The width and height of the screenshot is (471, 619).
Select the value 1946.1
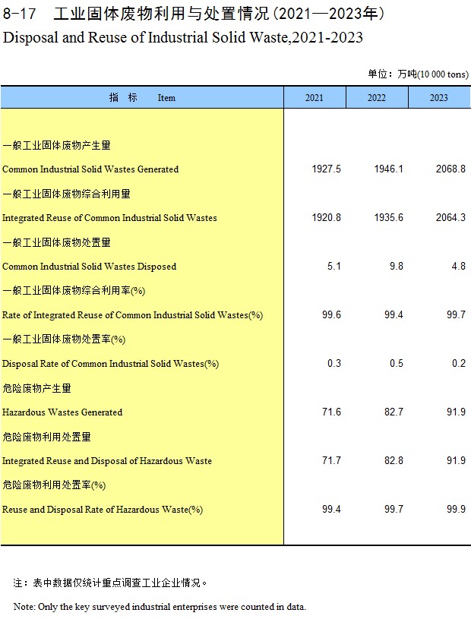[388, 169]
